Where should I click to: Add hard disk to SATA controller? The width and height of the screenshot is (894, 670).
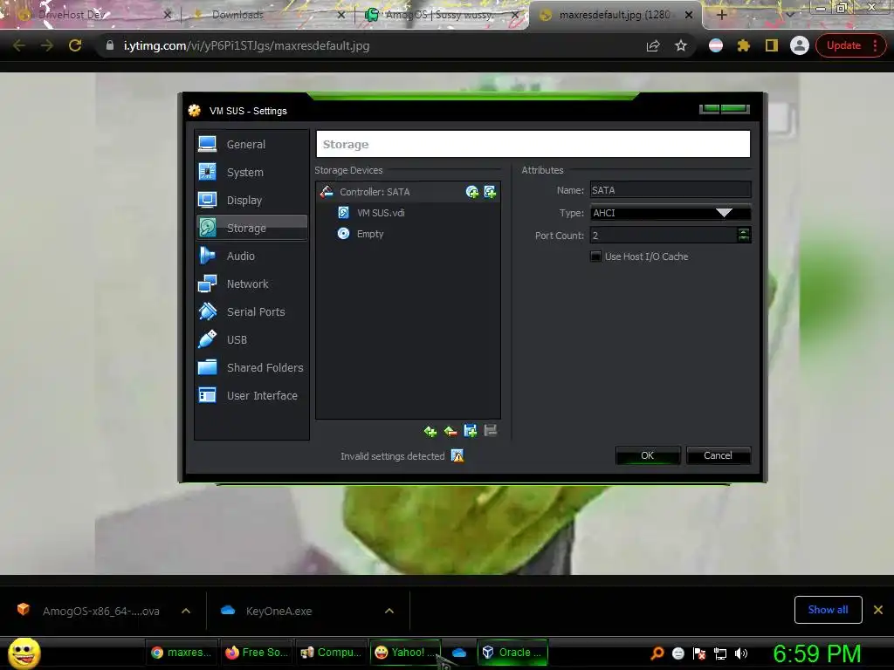491,192
